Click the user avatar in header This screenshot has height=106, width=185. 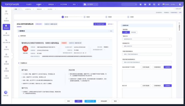coord(163,4)
